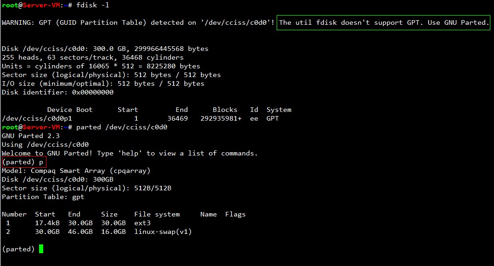Click the 'fdisk -l' command text

click(93, 5)
